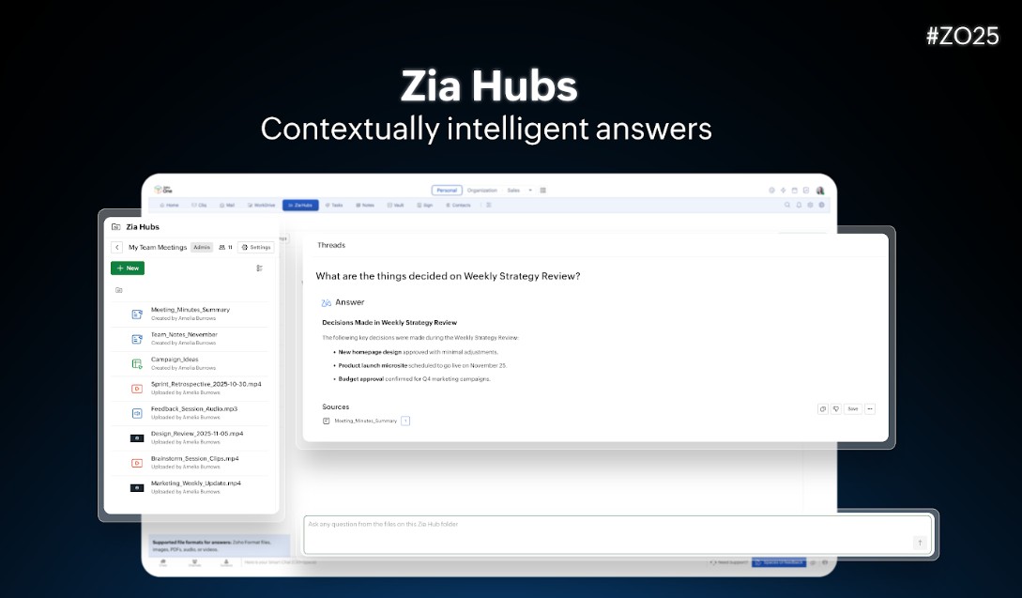Open the Design_Review_2025-11-05.mp4 thumbnail
Viewport: 1022px width, 598px height.
(x=137, y=438)
